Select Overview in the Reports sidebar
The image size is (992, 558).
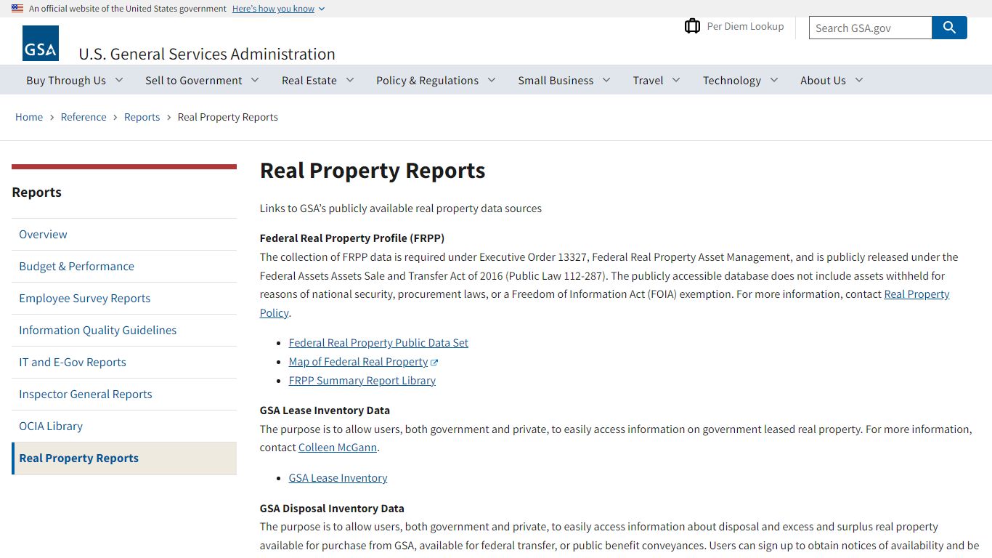click(124, 234)
